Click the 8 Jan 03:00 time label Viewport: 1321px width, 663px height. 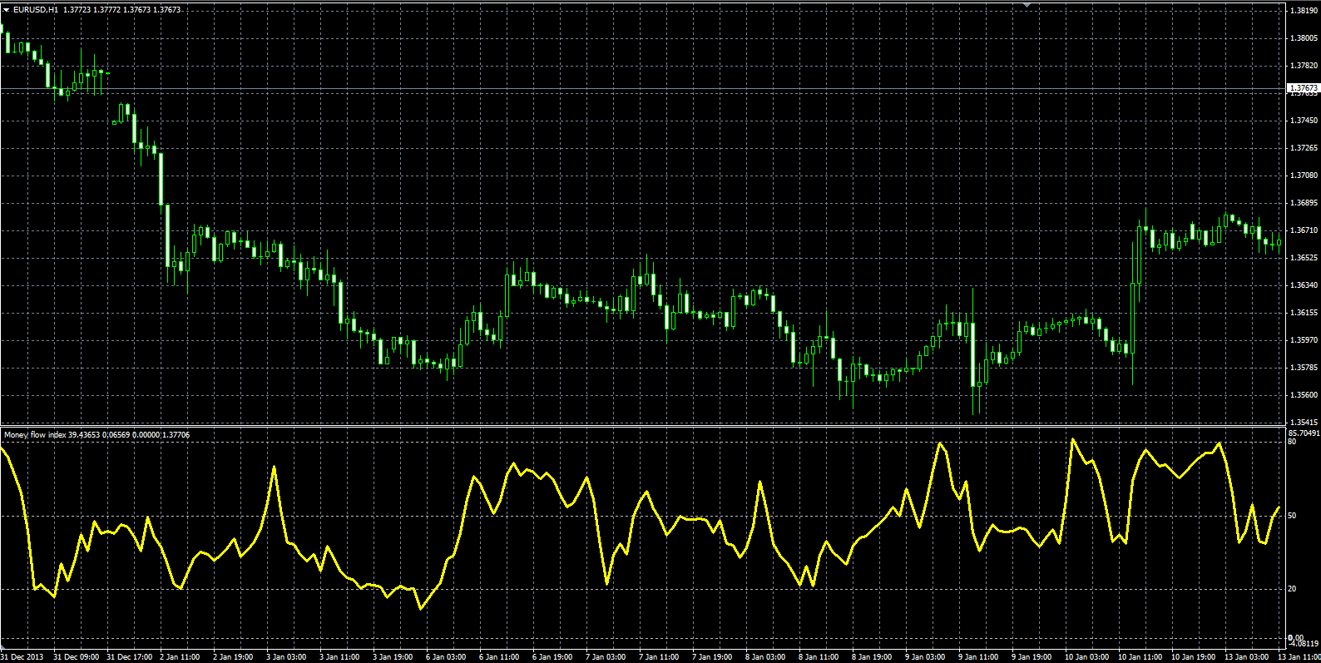click(765, 657)
